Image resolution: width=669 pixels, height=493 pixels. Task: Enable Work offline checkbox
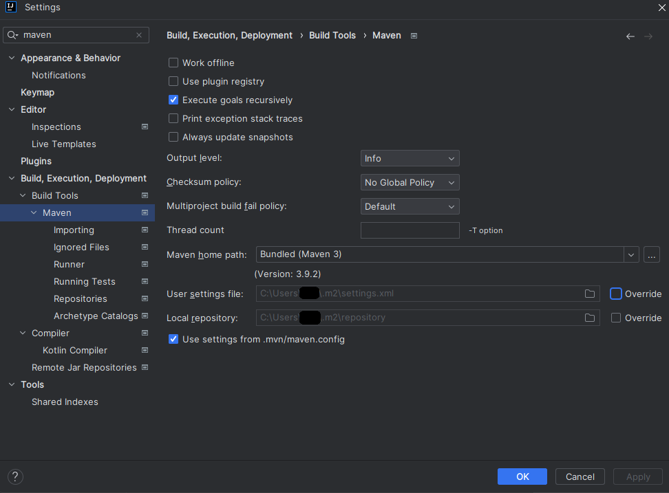click(173, 63)
